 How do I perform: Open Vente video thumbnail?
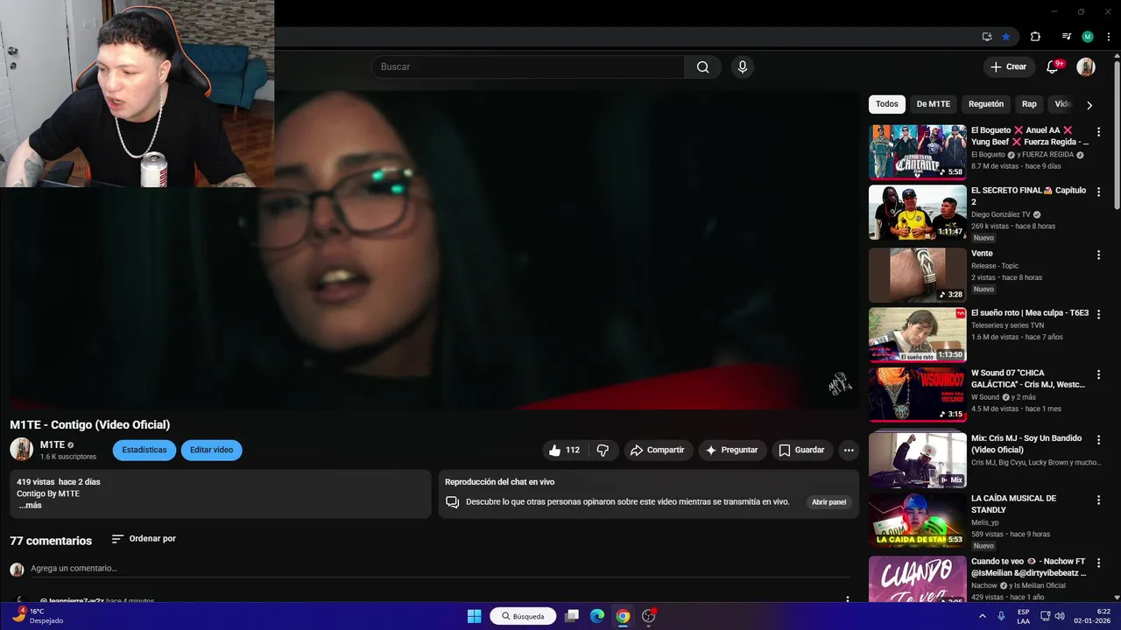(x=918, y=275)
